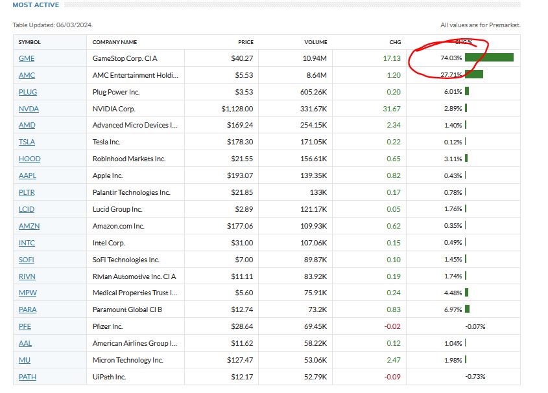Open the PLUG stock link
Viewport: 548px width, 393px height.
pyautogui.click(x=28, y=92)
